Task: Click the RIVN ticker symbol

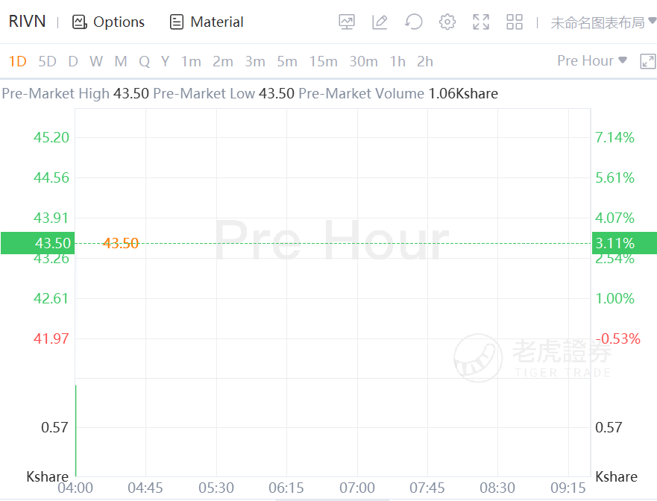Action: (x=27, y=22)
